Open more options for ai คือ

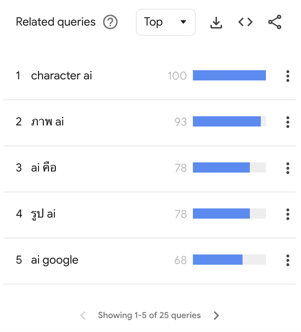coord(288,168)
